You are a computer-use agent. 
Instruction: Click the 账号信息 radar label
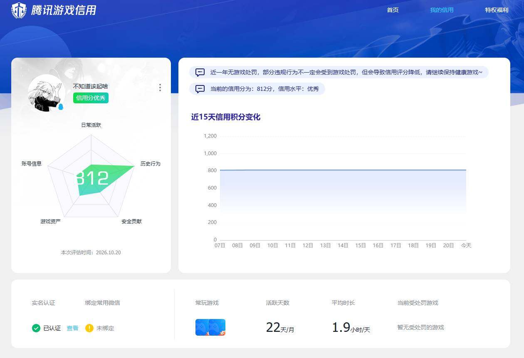(32, 164)
